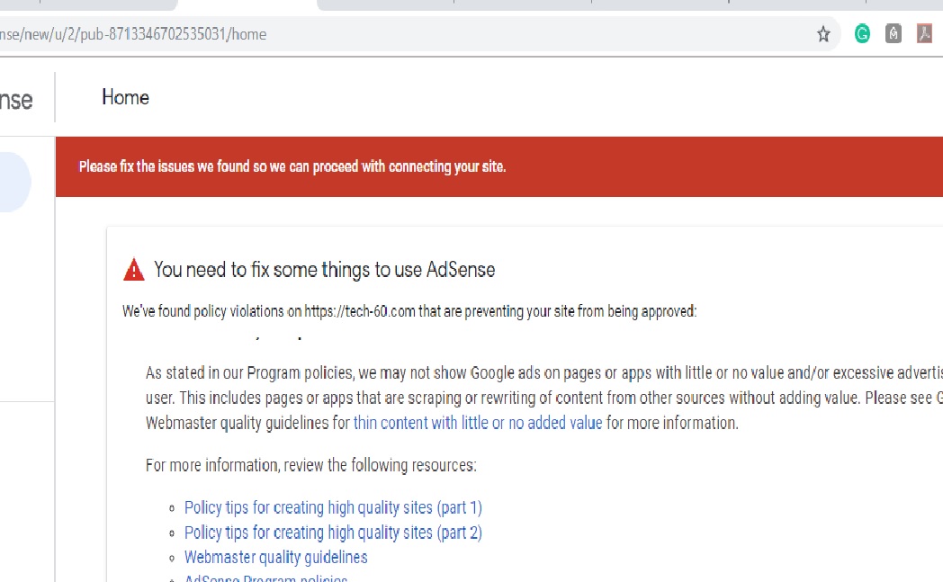
Task: Focus the browser address bar URL
Action: click(360, 34)
